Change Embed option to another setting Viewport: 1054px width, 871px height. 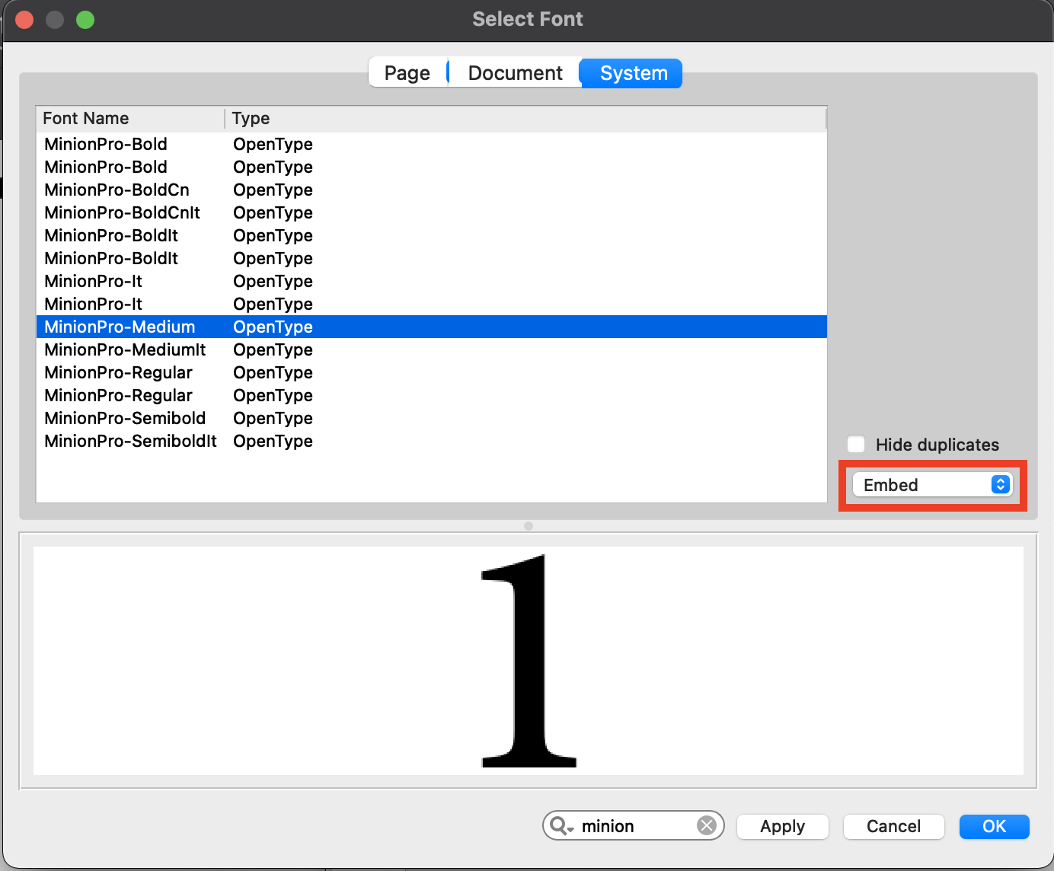pos(931,484)
